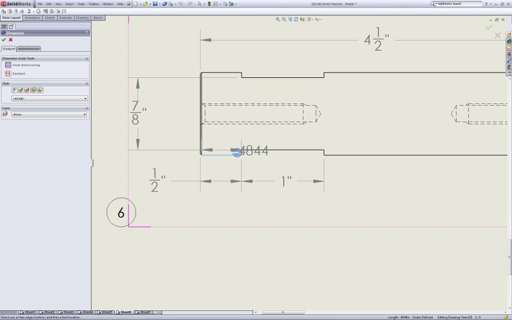Click the Open file icon
Image resolution: width=512 pixels, height=320 pixels.
pyautogui.click(x=145, y=4)
